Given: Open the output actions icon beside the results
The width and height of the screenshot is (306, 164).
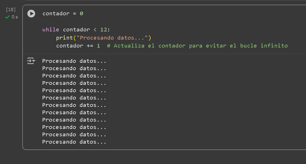Looking at the screenshot, I should pyautogui.click(x=31, y=61).
